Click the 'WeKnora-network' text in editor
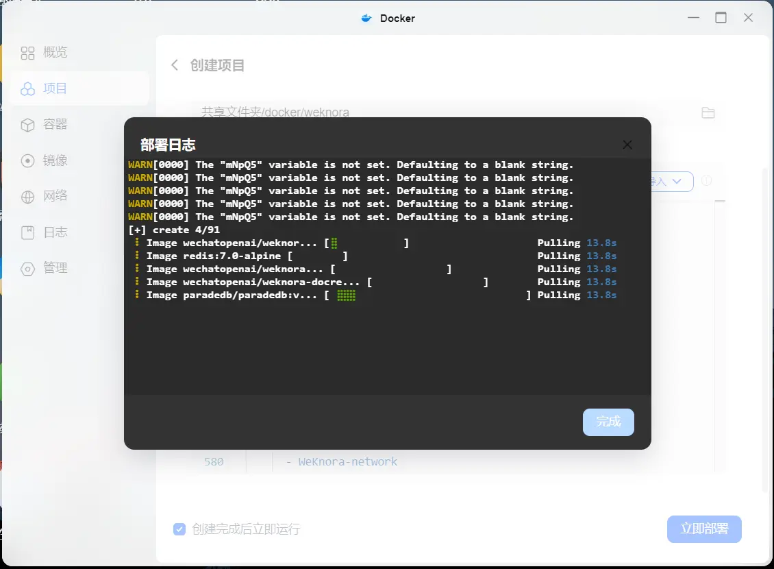The height and width of the screenshot is (569, 774). (x=347, y=461)
